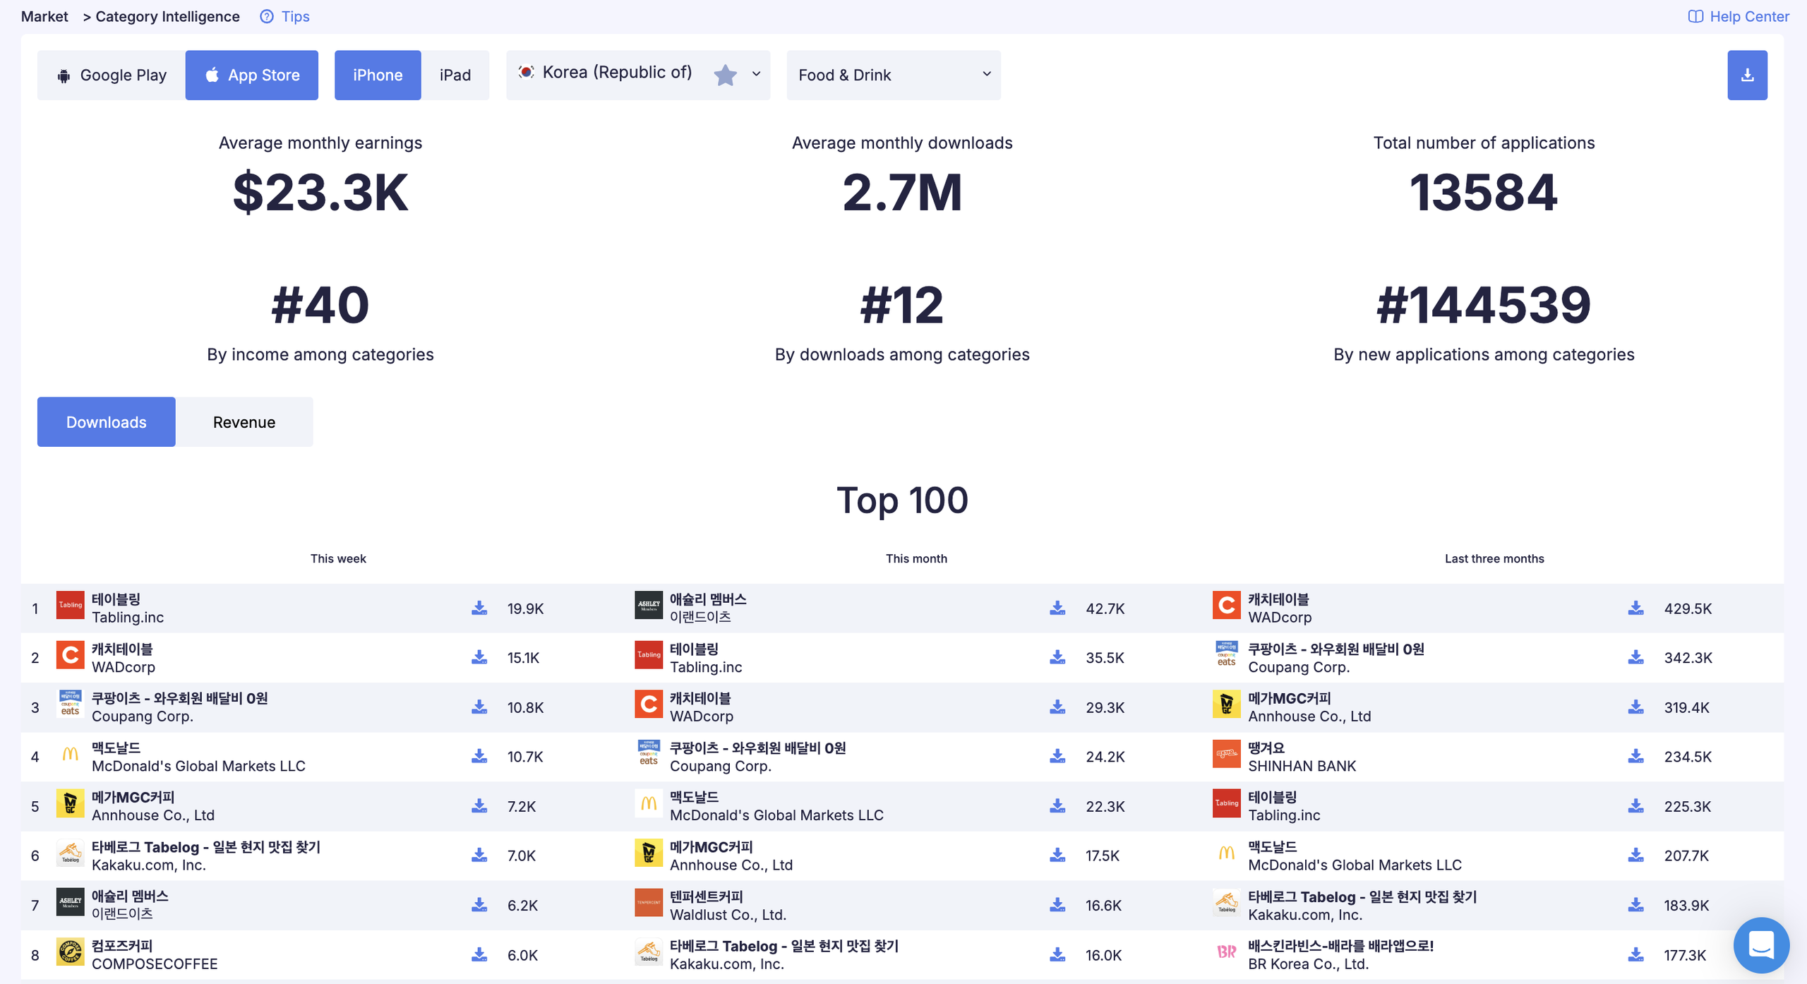Click the Ten Percent Coffee app icon

pos(648,902)
